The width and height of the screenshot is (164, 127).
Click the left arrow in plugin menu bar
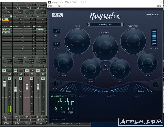click(x=55, y=6)
